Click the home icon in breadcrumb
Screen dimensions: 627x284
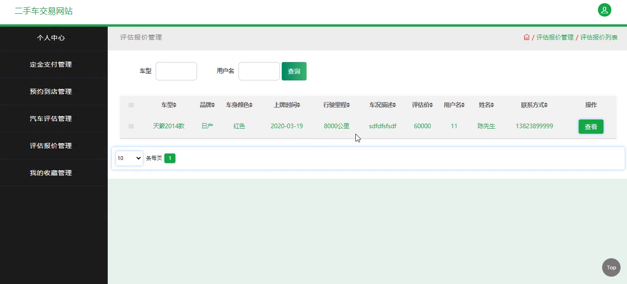[527, 37]
